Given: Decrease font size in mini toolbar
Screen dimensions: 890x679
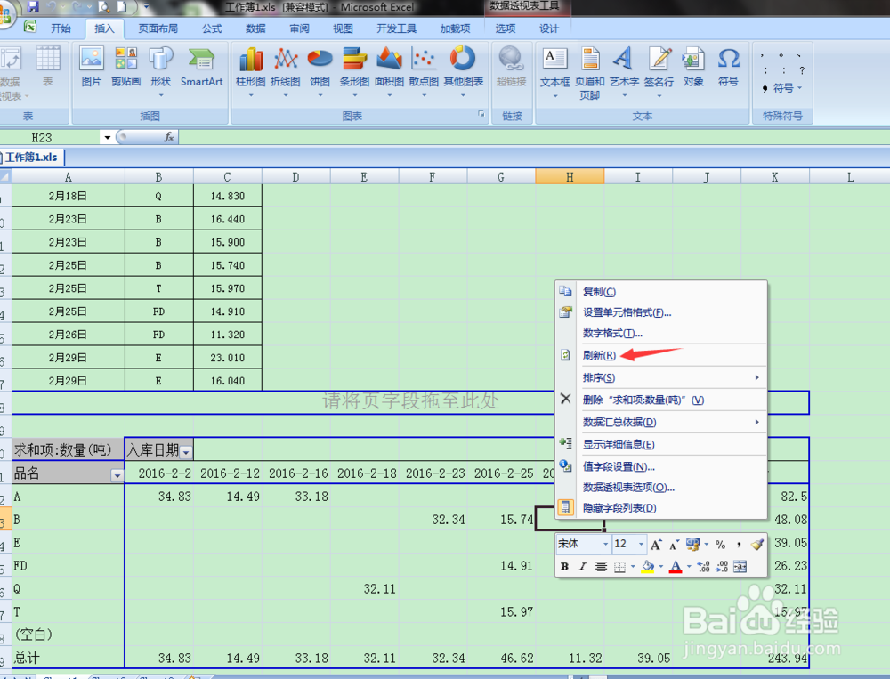Looking at the screenshot, I should tap(674, 545).
